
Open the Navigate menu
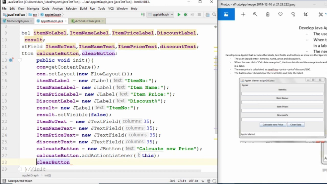pos(33,8)
